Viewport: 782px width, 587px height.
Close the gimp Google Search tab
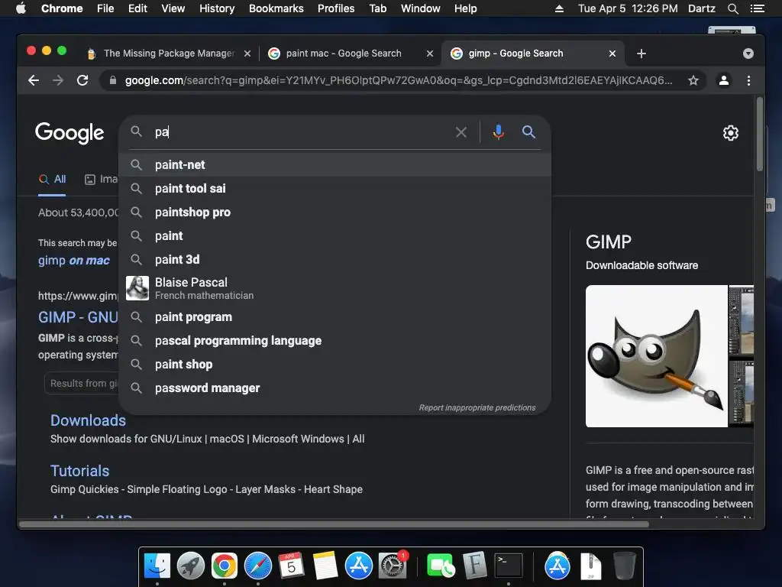(612, 54)
